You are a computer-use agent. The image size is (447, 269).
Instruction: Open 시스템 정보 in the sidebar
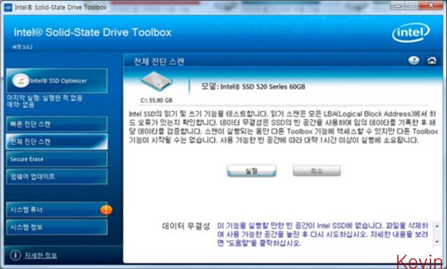[x=57, y=227]
